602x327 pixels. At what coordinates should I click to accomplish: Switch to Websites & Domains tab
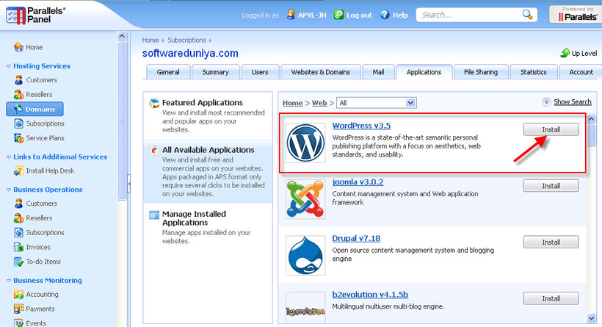coord(321,72)
